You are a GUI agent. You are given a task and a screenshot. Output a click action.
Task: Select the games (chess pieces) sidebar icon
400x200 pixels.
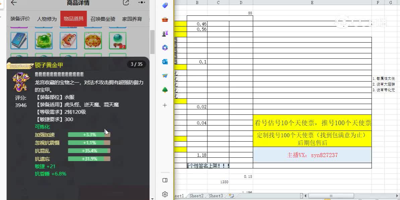coord(165,34)
